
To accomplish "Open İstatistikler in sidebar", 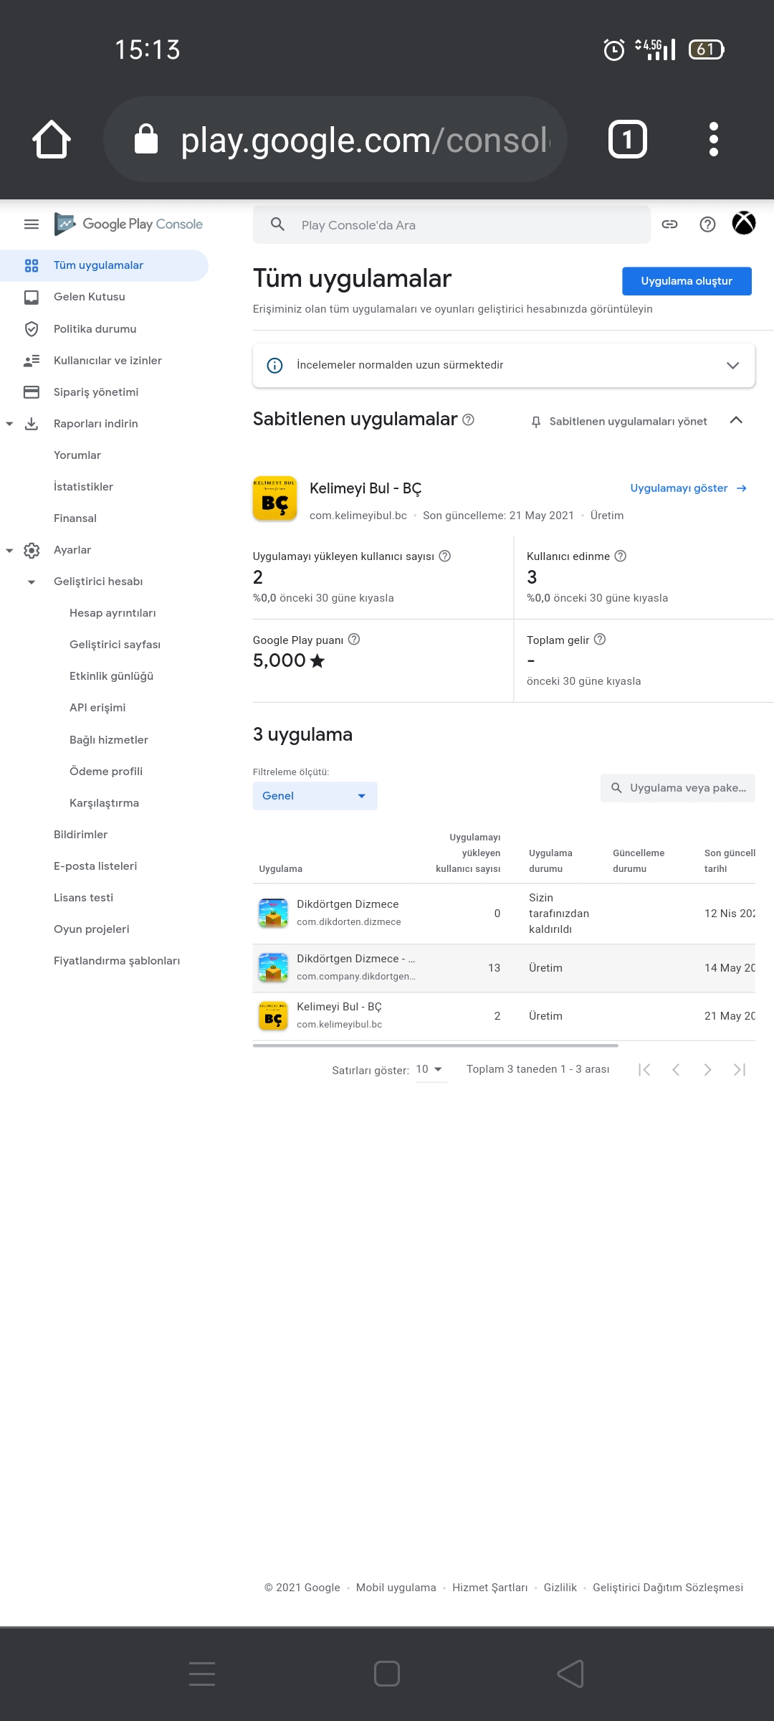I will [83, 487].
